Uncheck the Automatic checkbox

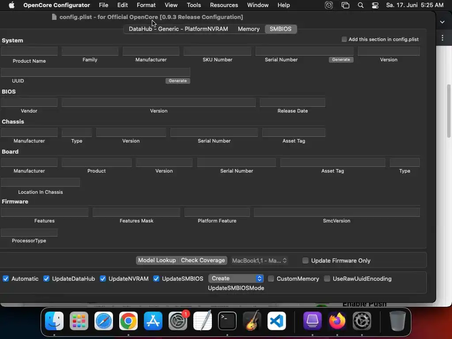click(x=5, y=279)
